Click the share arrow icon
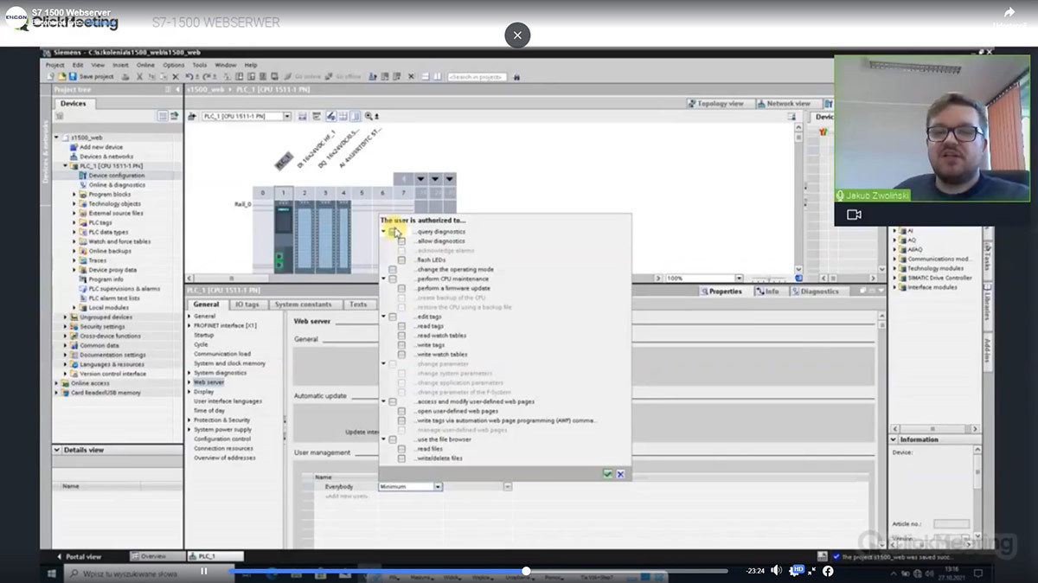This screenshot has height=583, width=1038. pos(1009,12)
